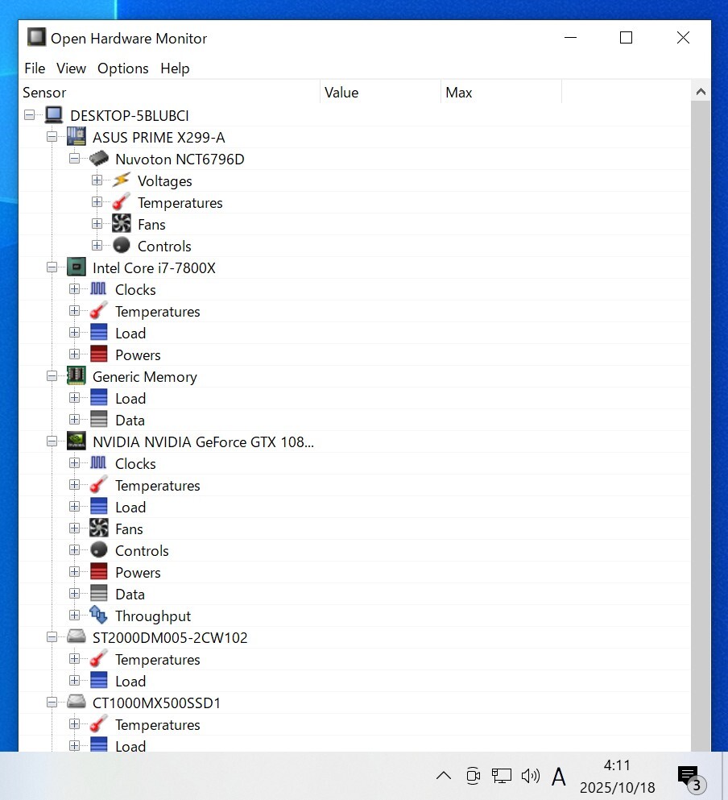The image size is (728, 800).
Task: Click the Meet Now tray icon
Action: pyautogui.click(x=474, y=776)
